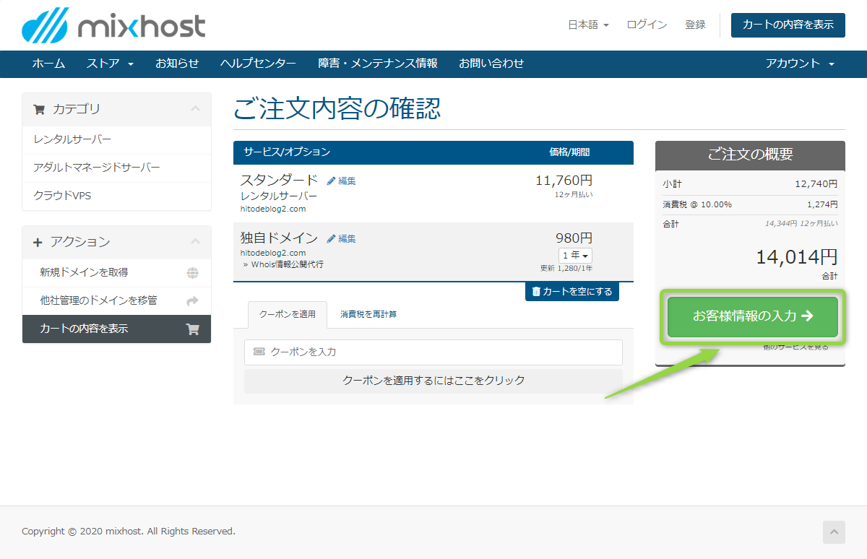Click クーポンを適用するにはここをクリック button
867x559 pixels.
coord(433,381)
